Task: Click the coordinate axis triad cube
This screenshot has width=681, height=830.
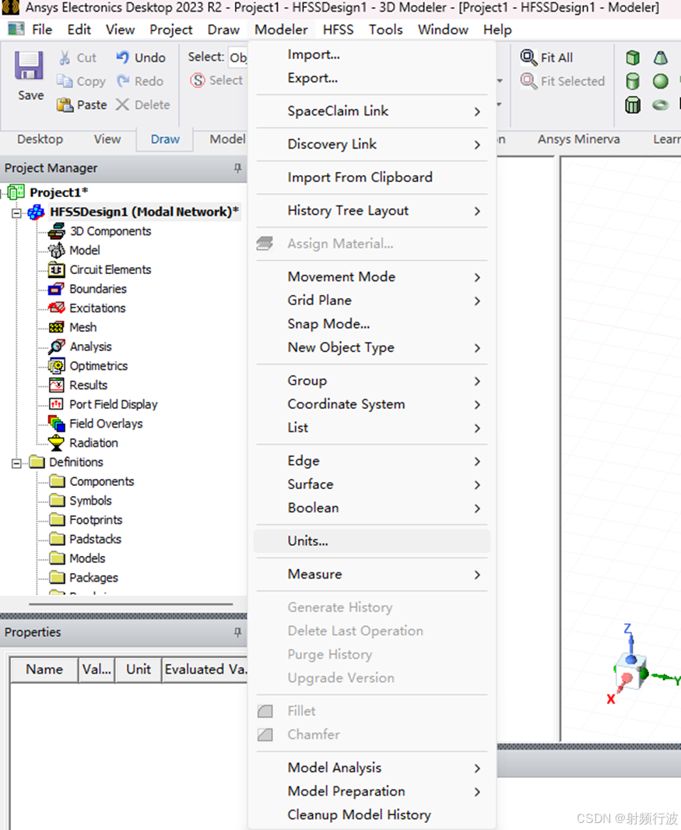Action: (x=630, y=672)
